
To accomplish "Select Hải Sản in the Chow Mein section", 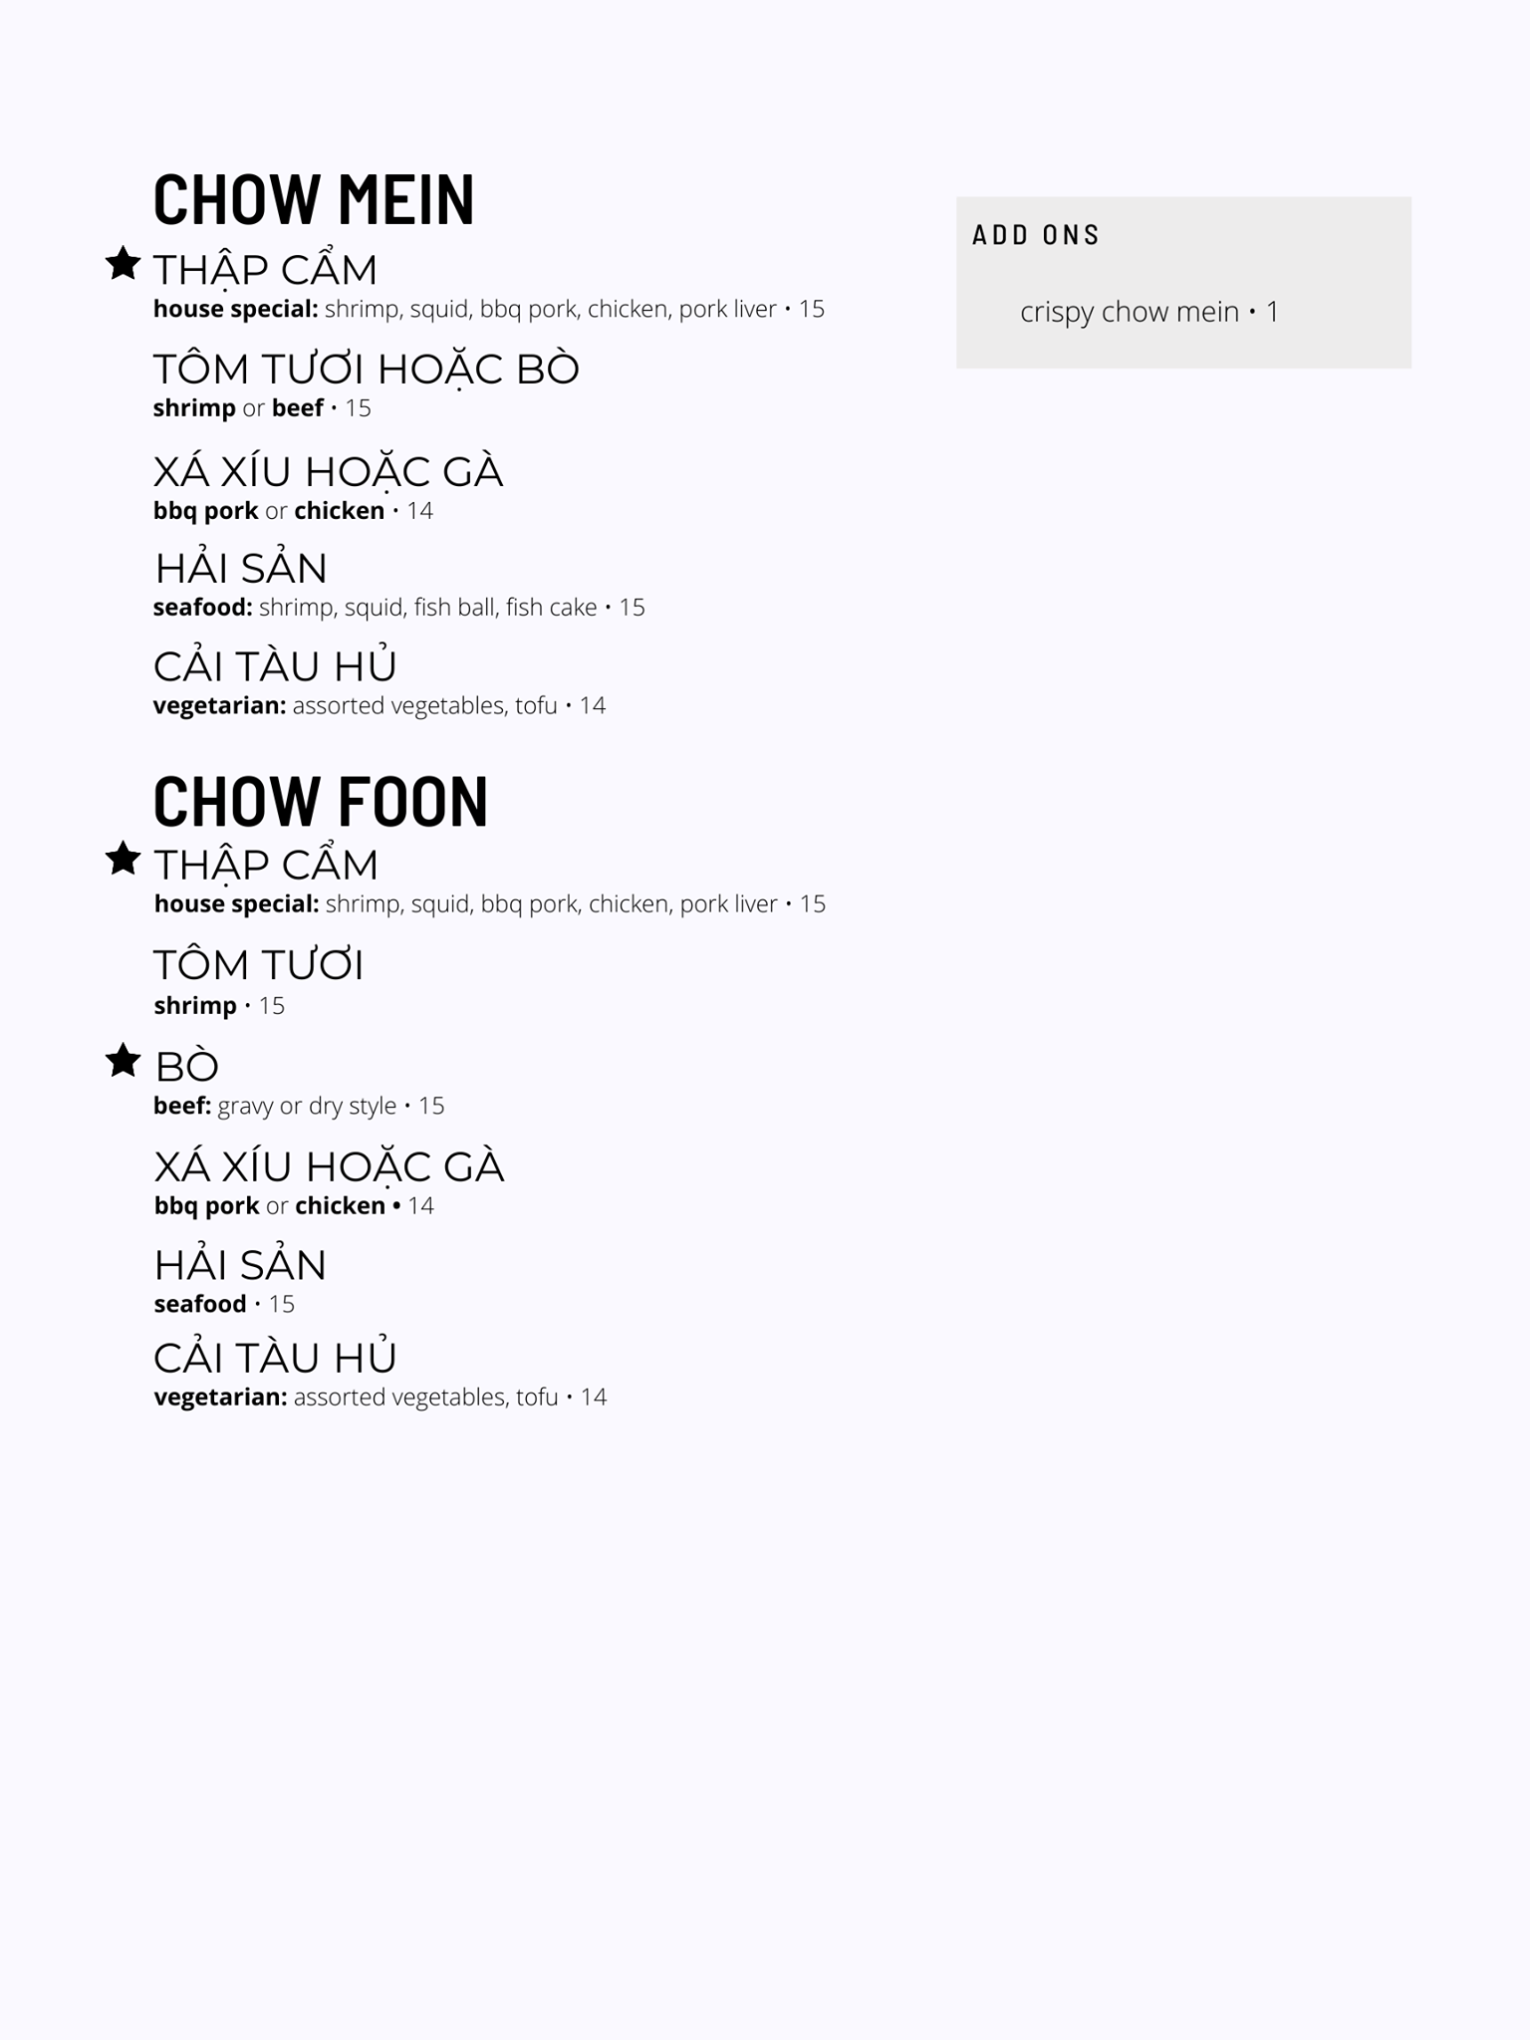I will pyautogui.click(x=241, y=569).
